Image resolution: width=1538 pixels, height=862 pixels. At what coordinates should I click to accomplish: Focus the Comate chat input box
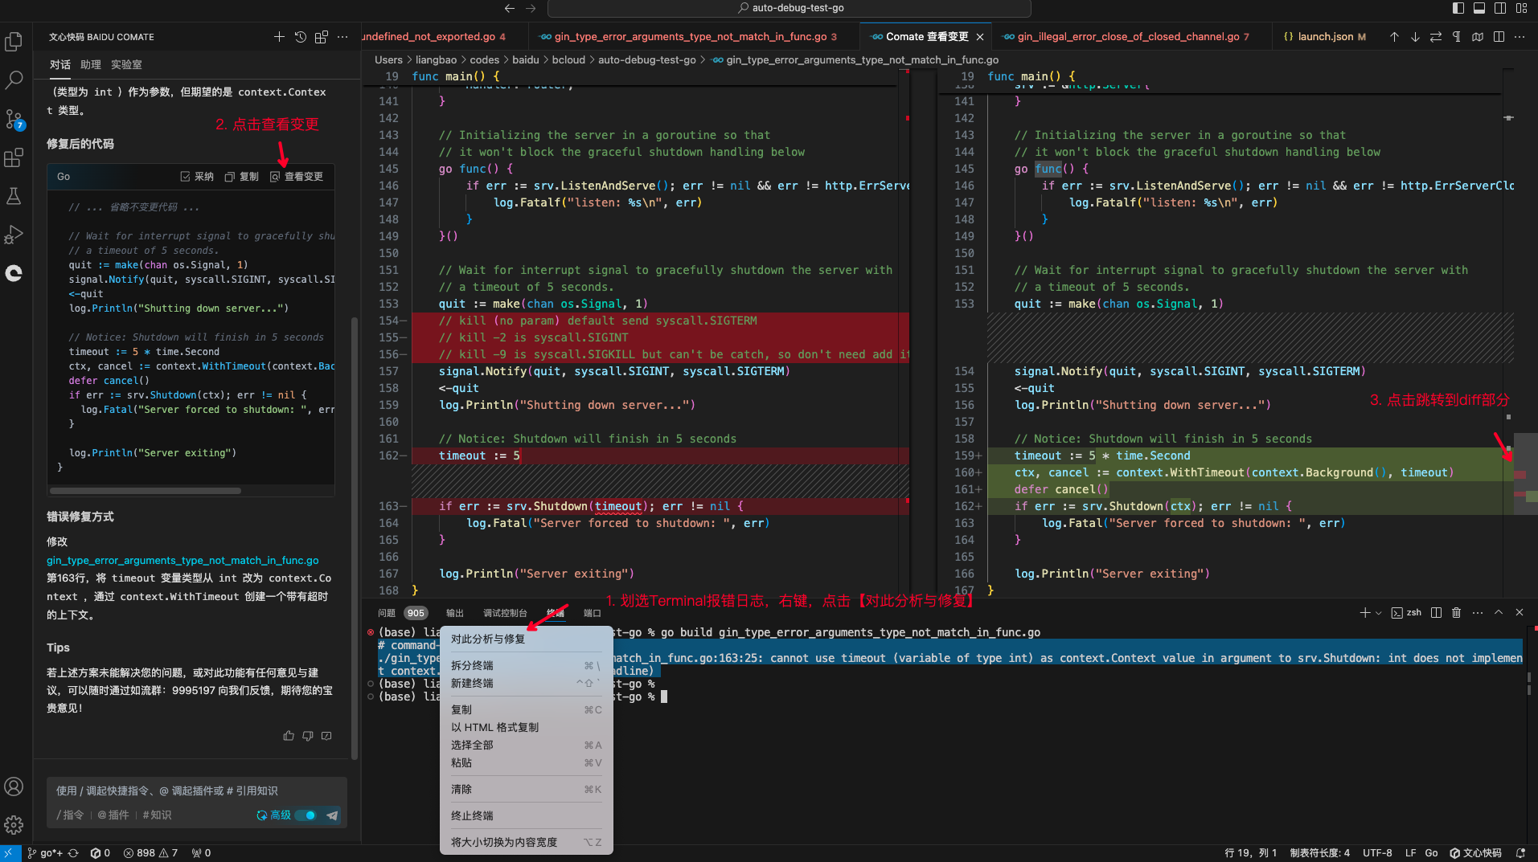(197, 791)
